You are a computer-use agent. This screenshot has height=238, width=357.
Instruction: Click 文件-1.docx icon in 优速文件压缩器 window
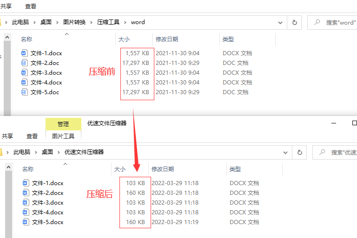click(x=26, y=183)
